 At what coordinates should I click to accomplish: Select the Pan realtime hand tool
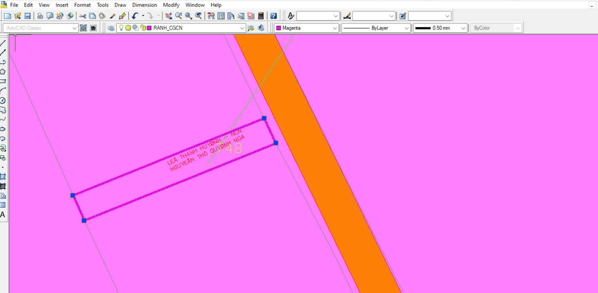tap(169, 16)
